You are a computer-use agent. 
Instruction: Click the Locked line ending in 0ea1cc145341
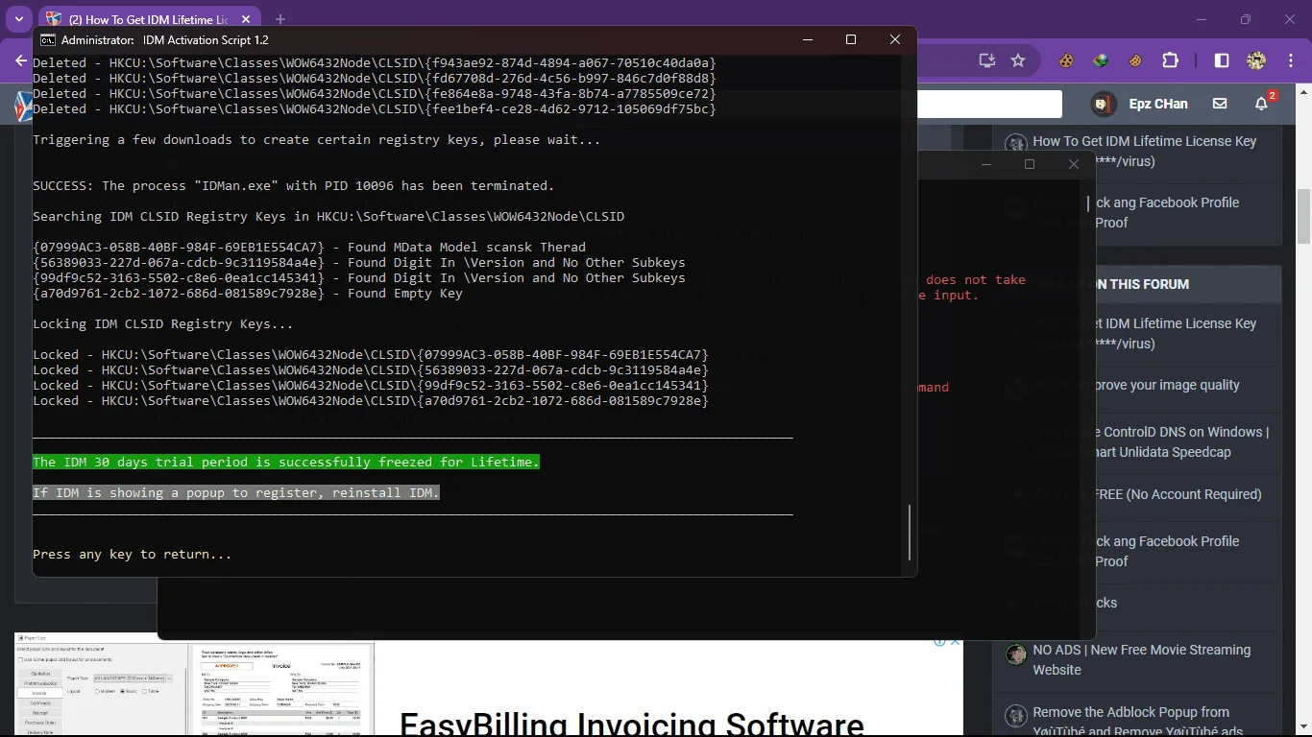pyautogui.click(x=371, y=385)
